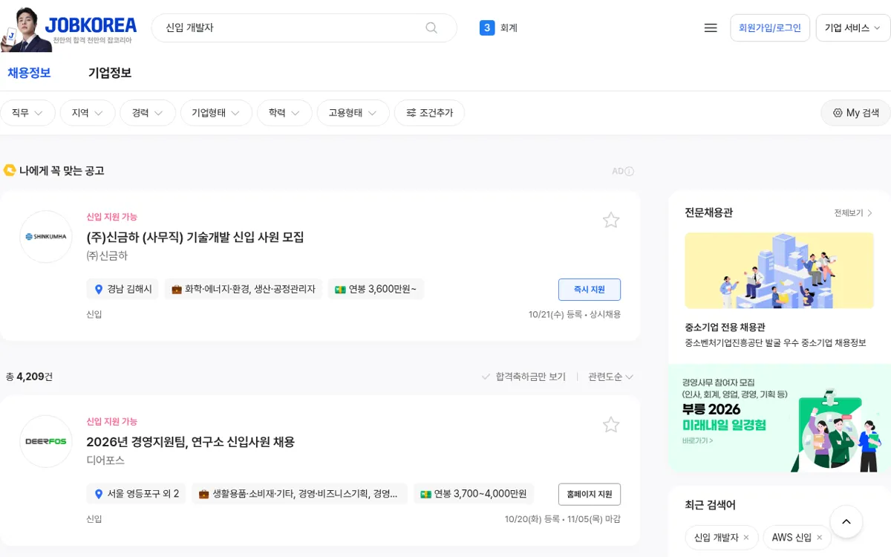Click the 연봉 3,700~4,000만원 salary tag
891x557 pixels.
[473, 494]
